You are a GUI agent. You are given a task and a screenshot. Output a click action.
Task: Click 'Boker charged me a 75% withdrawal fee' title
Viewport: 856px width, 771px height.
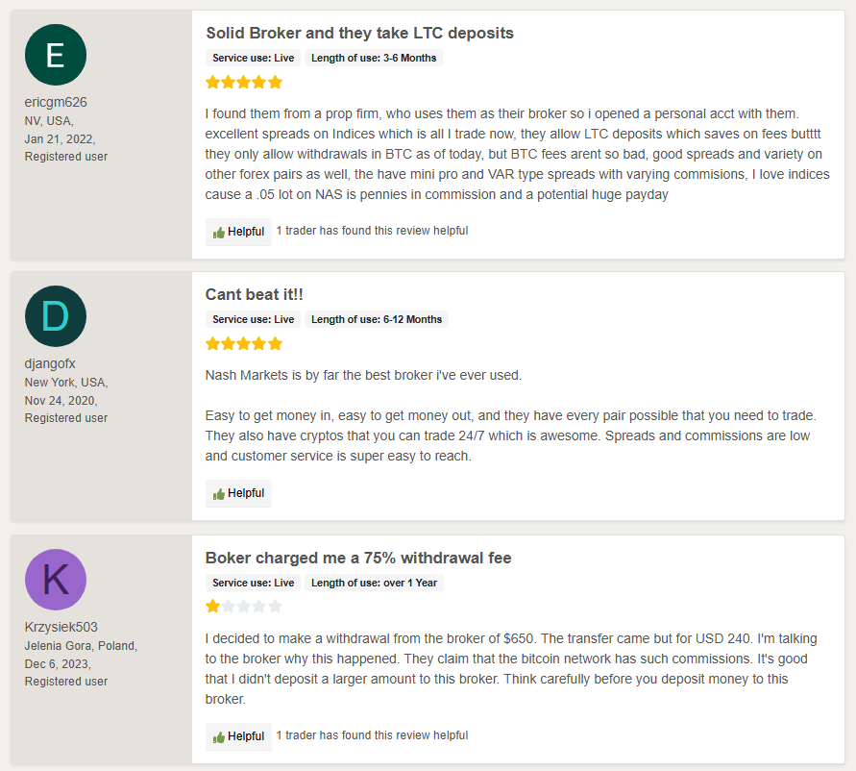358,558
